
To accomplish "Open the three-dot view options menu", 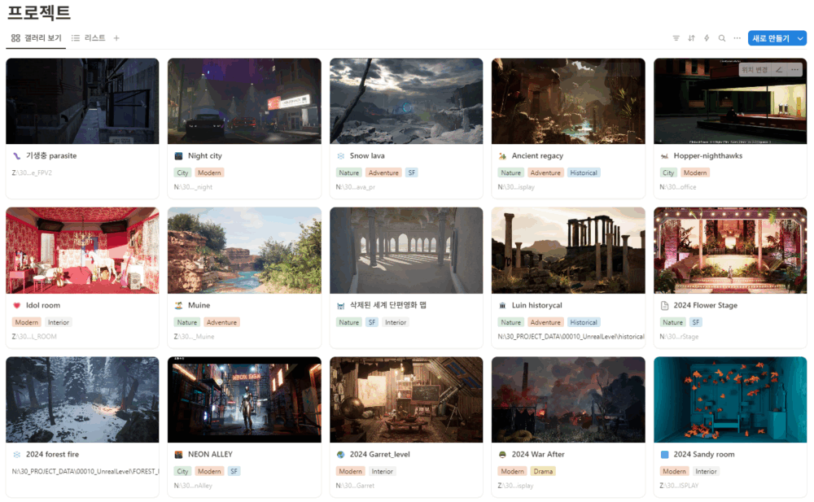I will [x=737, y=38].
